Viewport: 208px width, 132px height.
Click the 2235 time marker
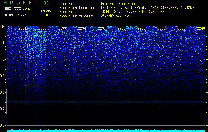[x=102, y=28]
